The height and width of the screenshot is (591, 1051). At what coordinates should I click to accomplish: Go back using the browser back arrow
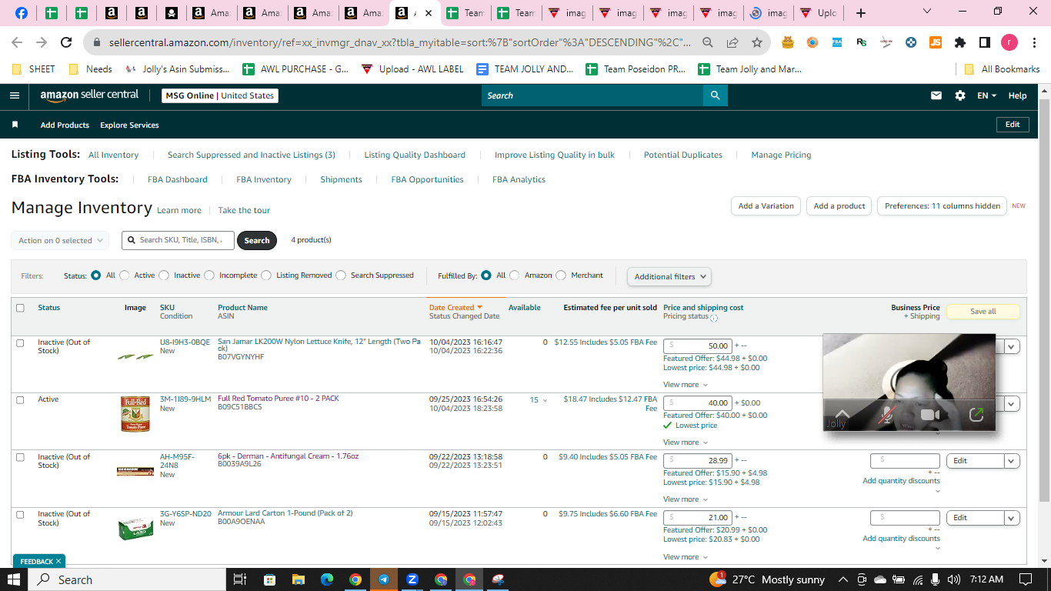17,42
